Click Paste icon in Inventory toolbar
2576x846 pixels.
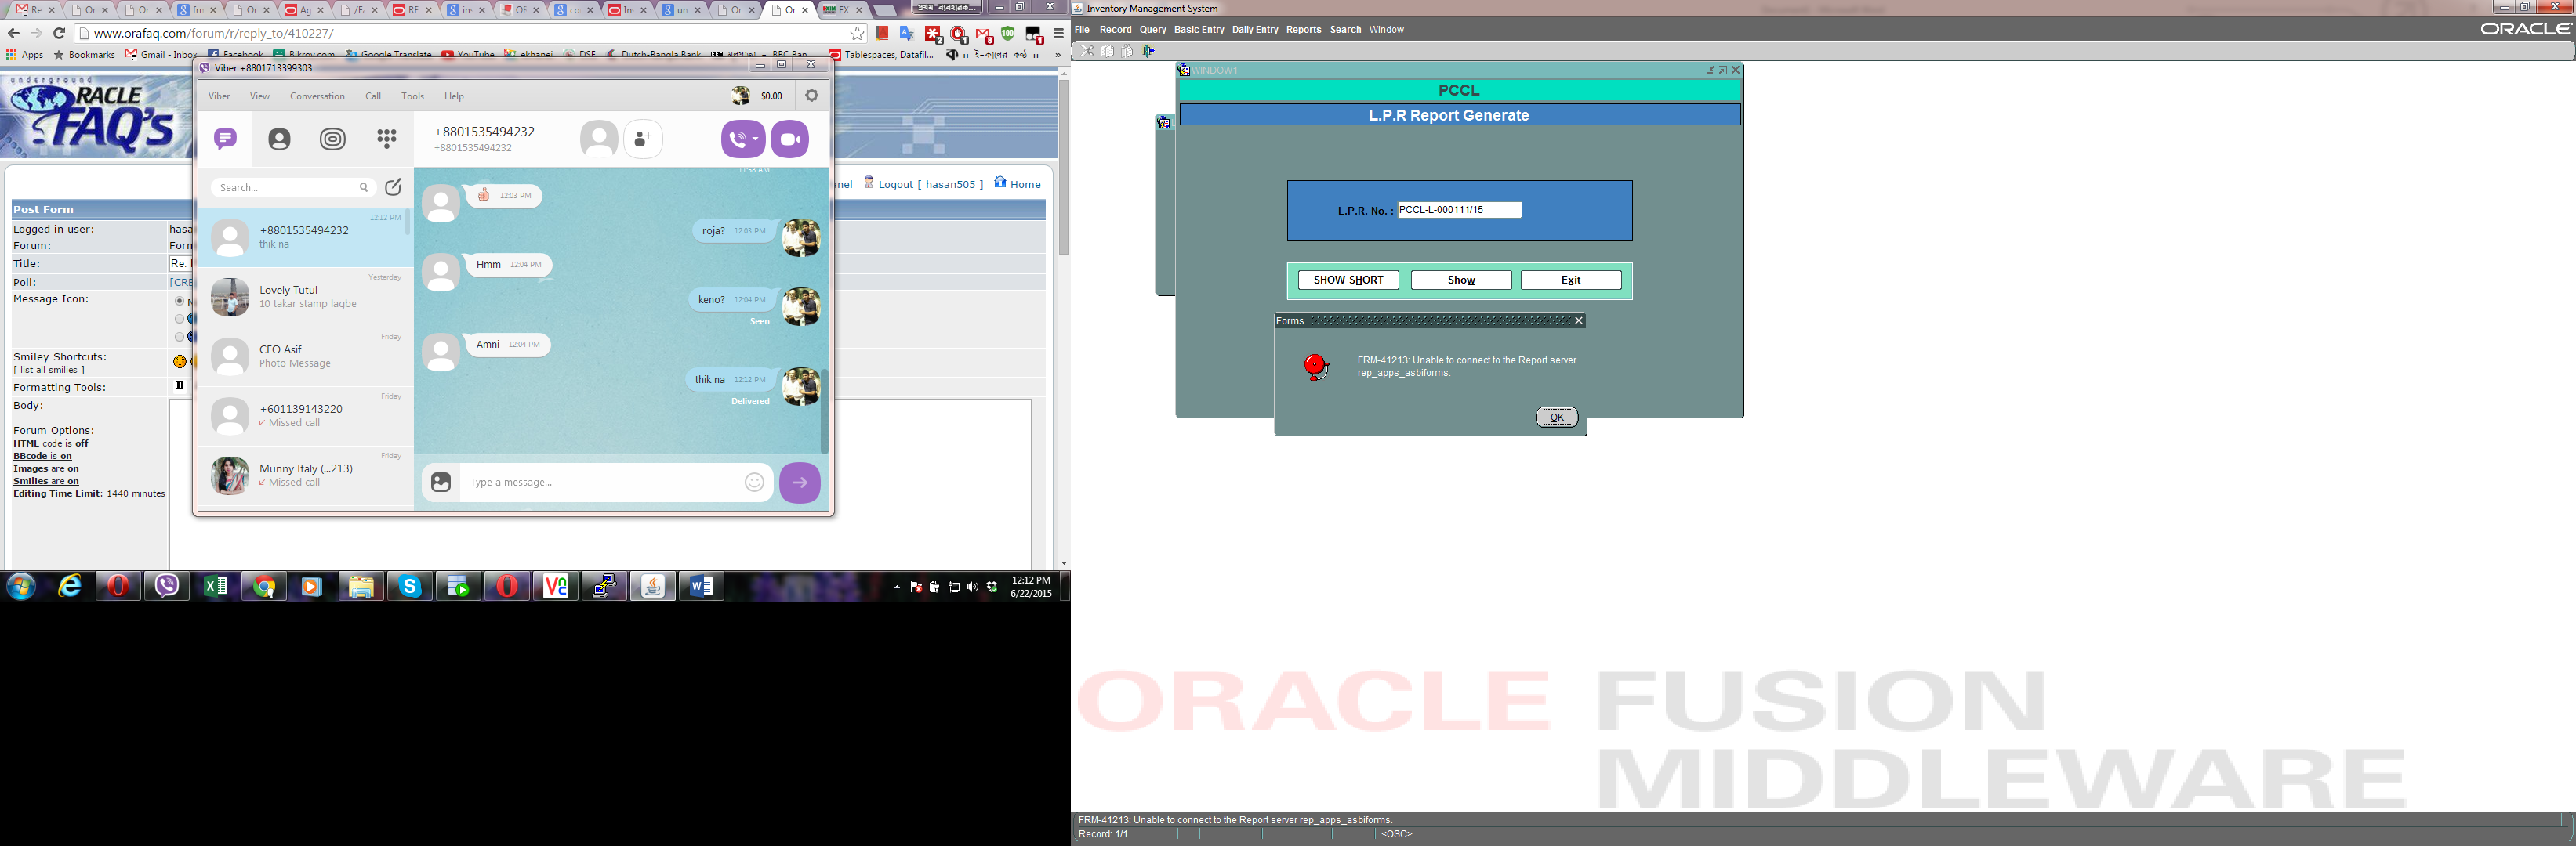[x=1127, y=51]
